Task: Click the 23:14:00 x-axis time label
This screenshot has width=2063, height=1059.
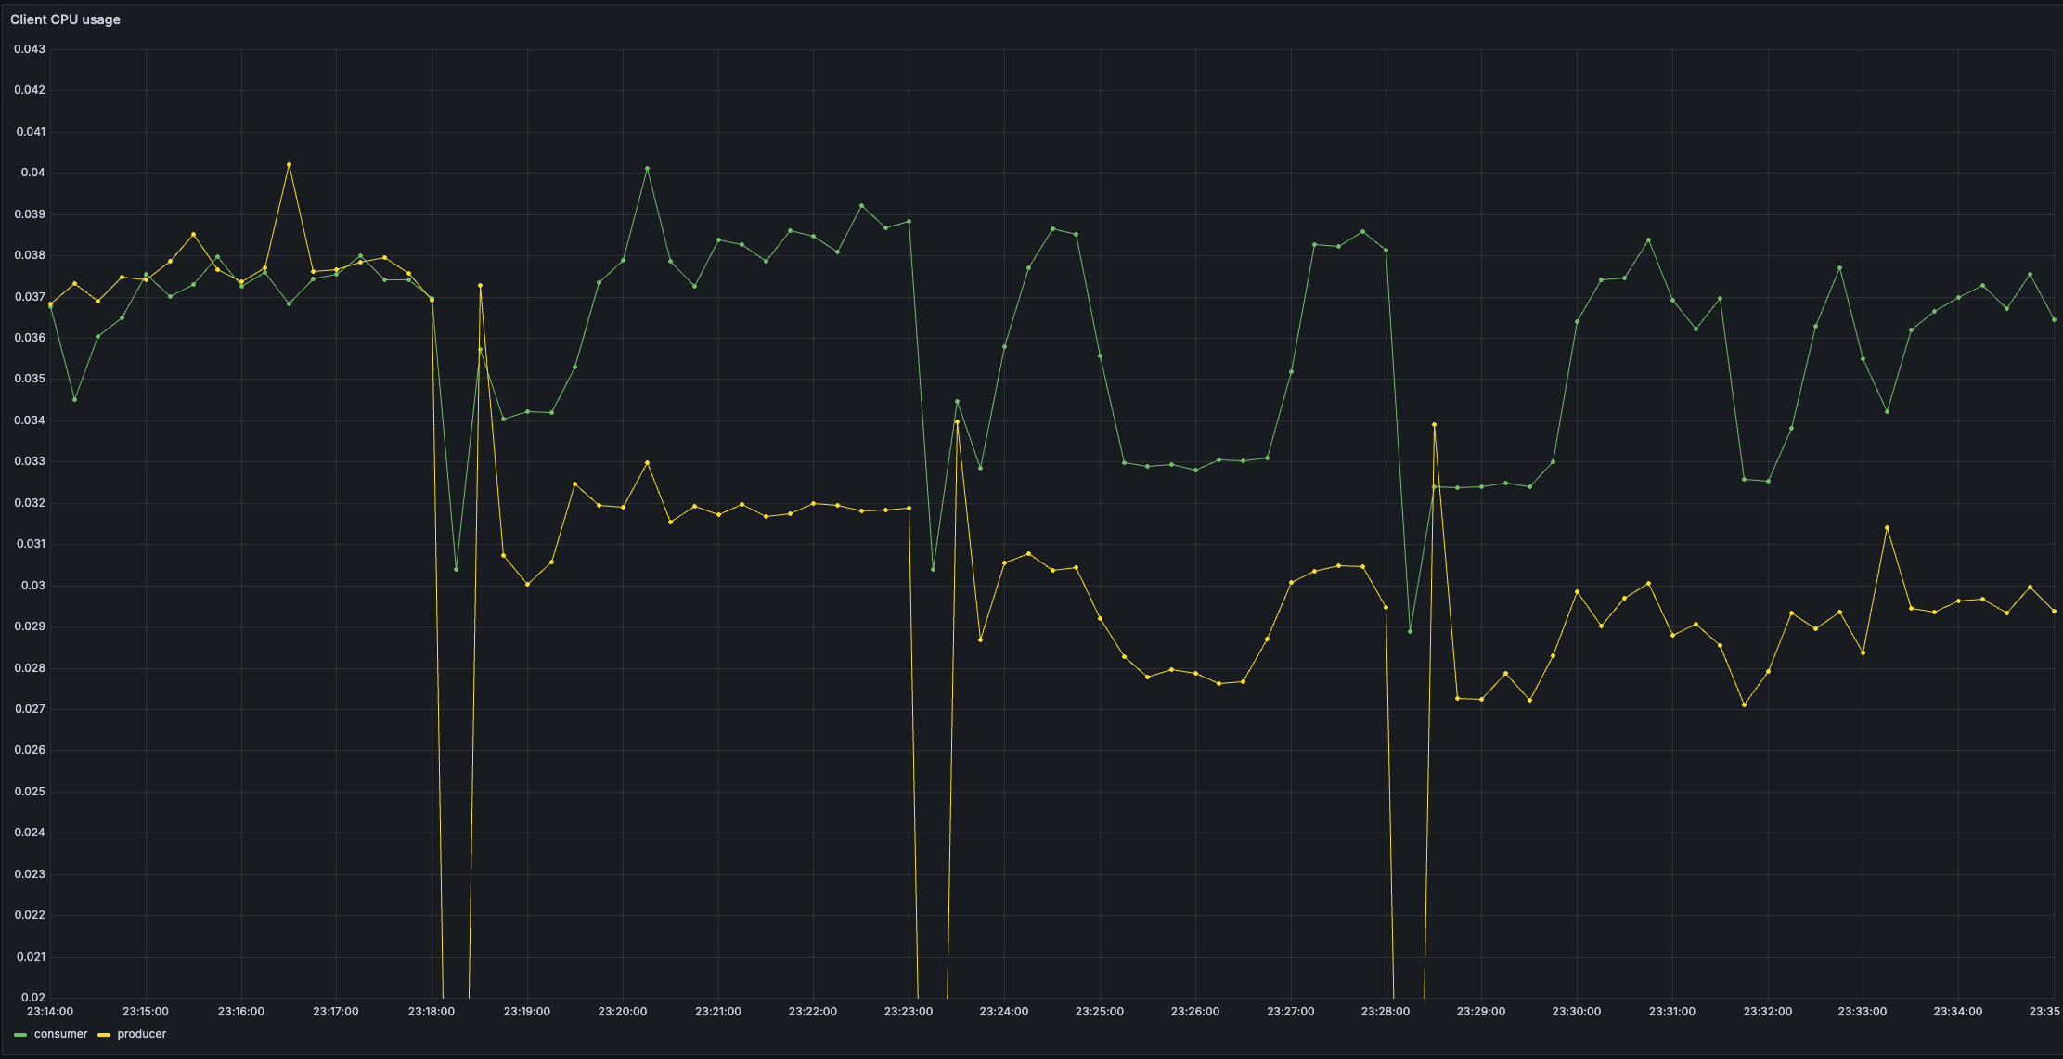Action: pos(50,1012)
